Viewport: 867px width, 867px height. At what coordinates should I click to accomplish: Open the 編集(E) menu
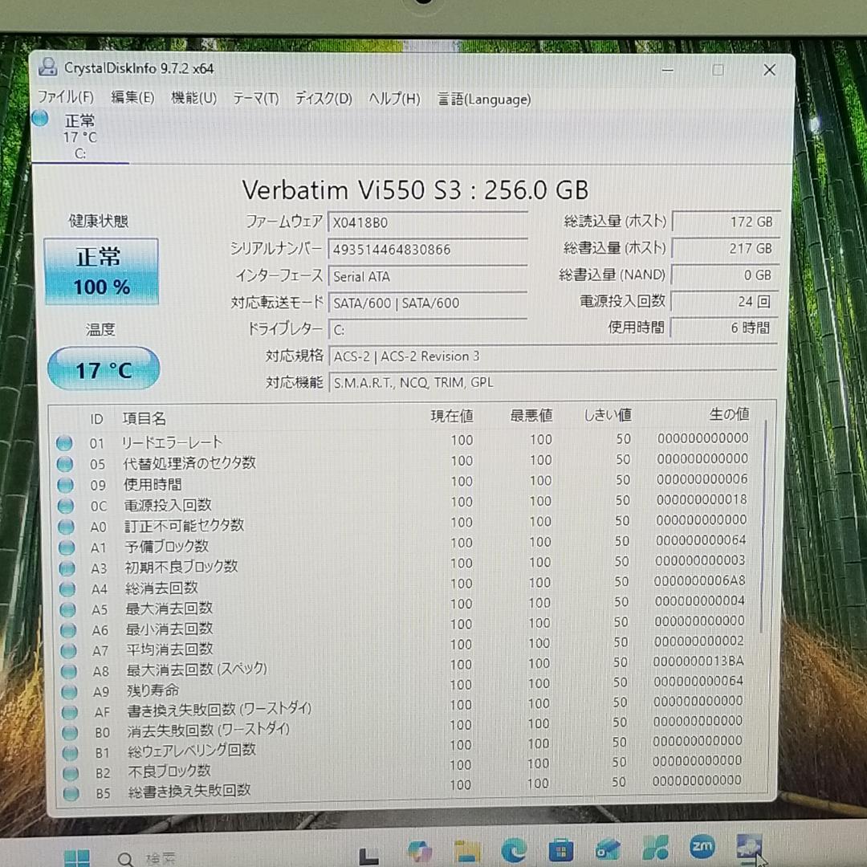point(132,99)
